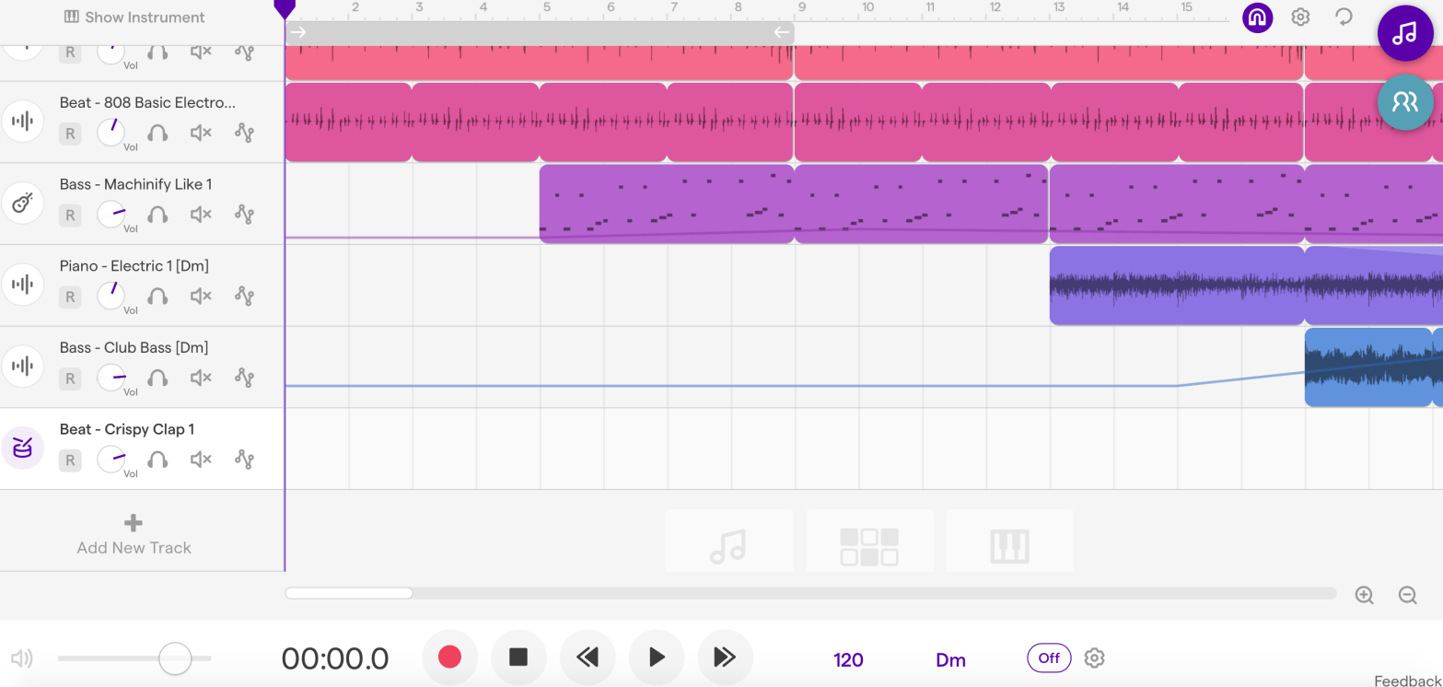1443x687 pixels.
Task: Mute the Bass - Machinify Like 1 track
Action: pos(201,215)
